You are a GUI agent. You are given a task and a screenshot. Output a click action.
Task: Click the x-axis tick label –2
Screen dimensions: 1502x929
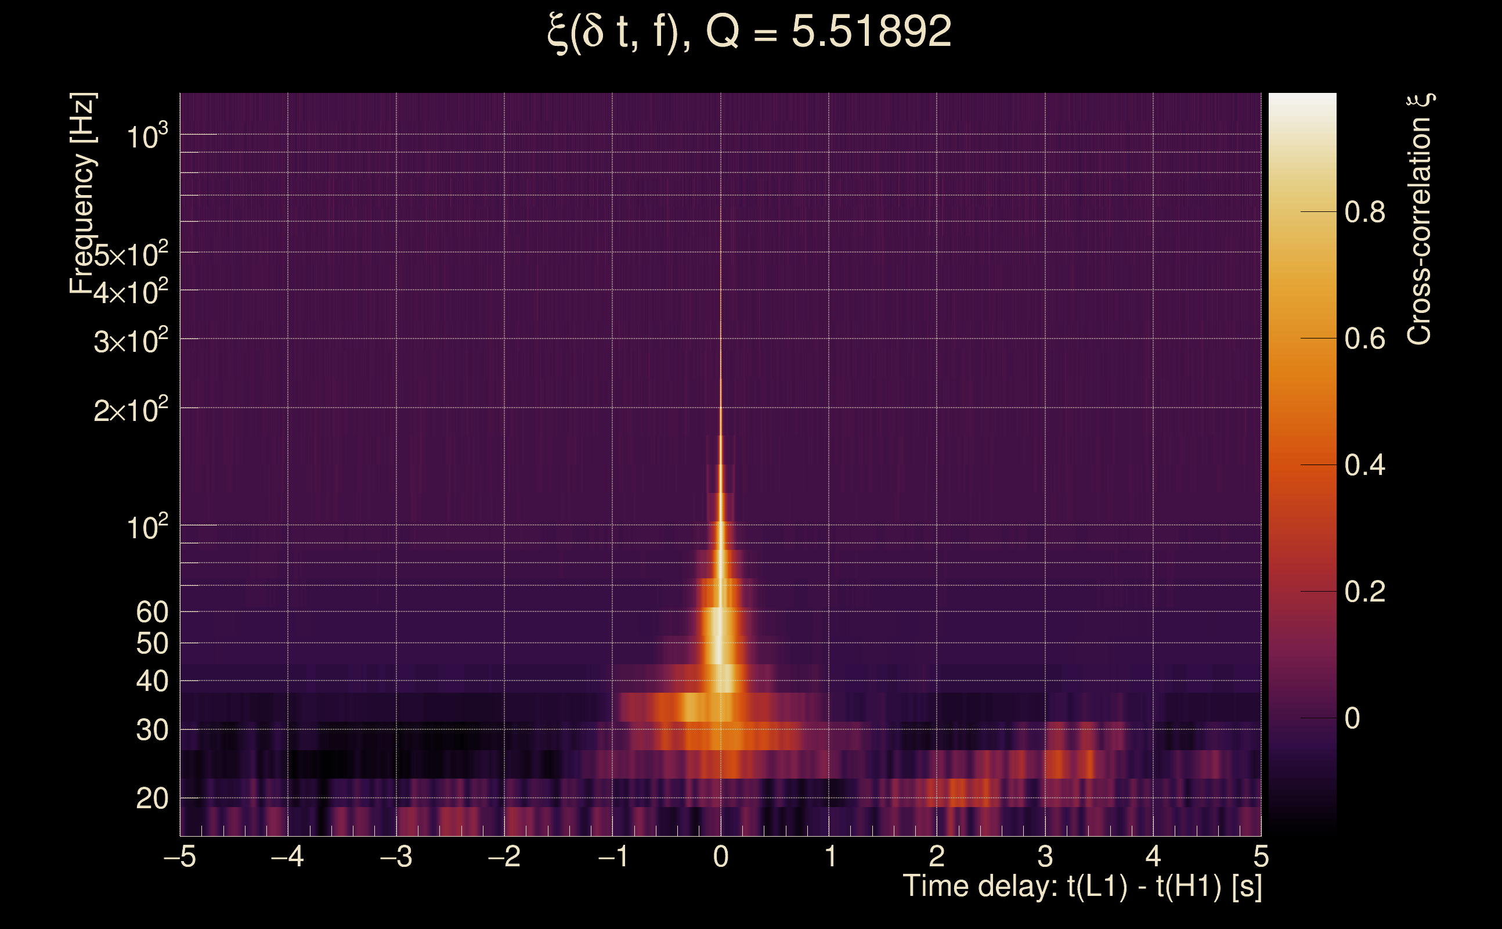(x=504, y=856)
